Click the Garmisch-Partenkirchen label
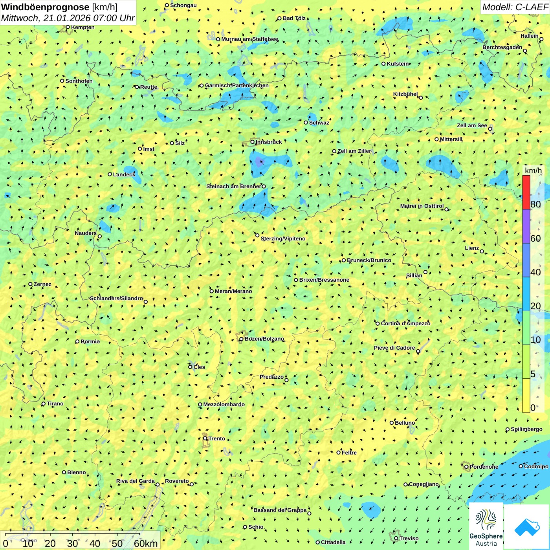 pyautogui.click(x=237, y=85)
